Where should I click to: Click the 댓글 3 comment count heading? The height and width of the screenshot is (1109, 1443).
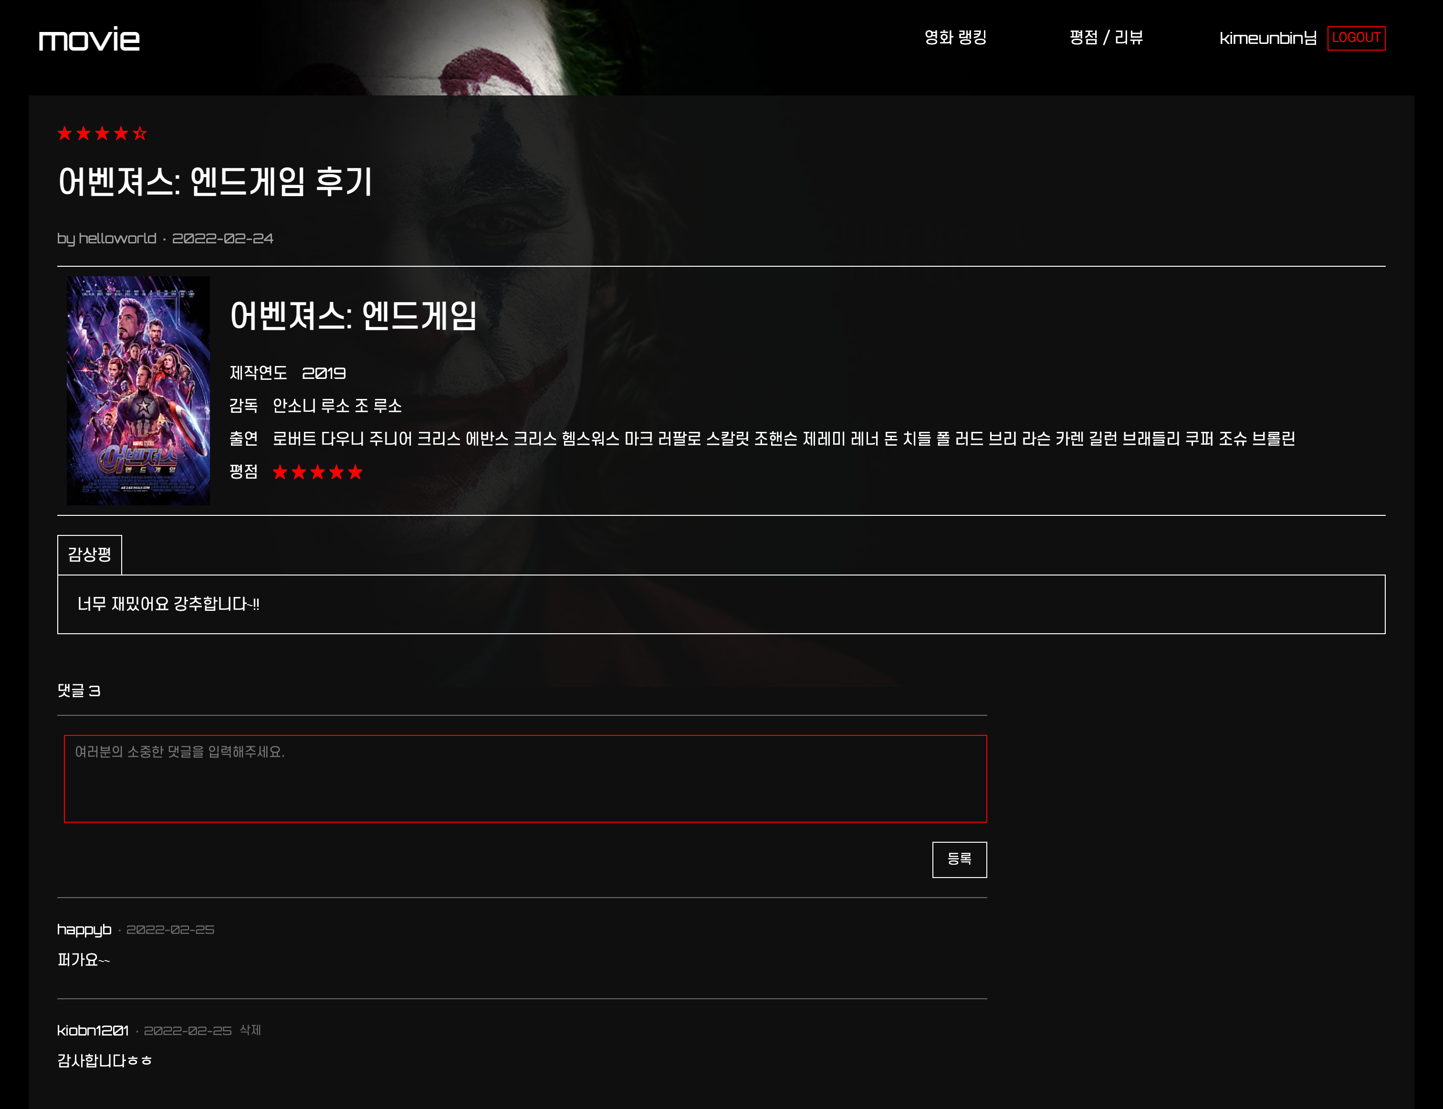(x=79, y=691)
